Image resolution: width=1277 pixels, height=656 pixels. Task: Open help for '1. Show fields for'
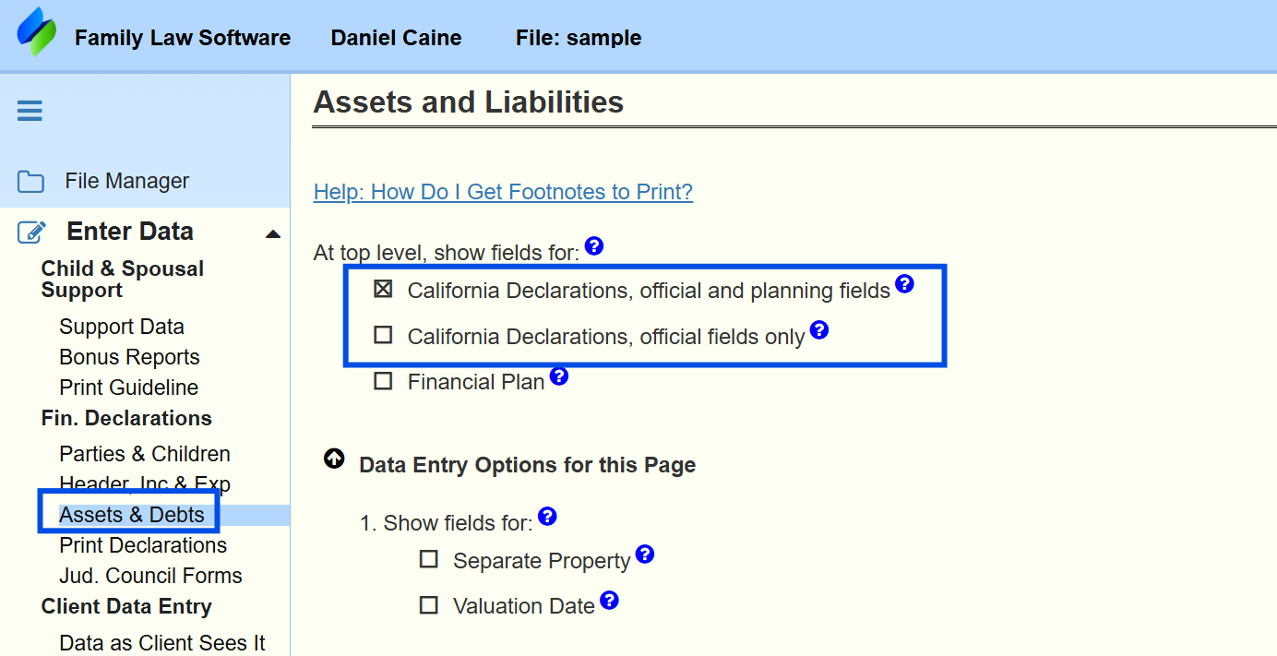pyautogui.click(x=546, y=517)
